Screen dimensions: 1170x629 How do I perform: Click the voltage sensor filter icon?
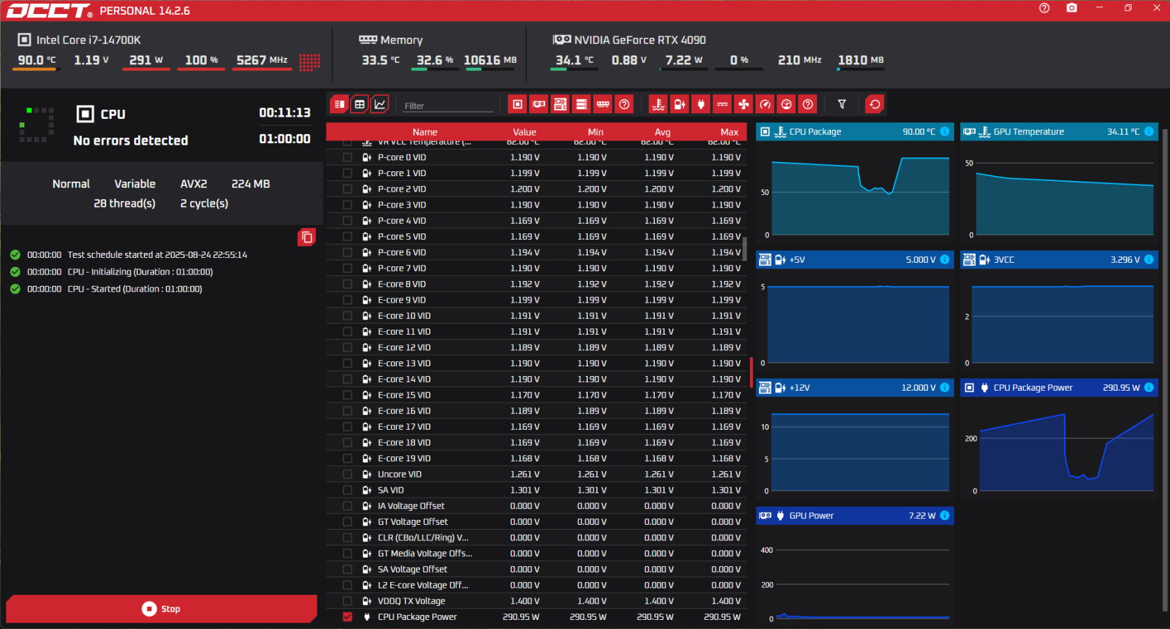point(679,105)
